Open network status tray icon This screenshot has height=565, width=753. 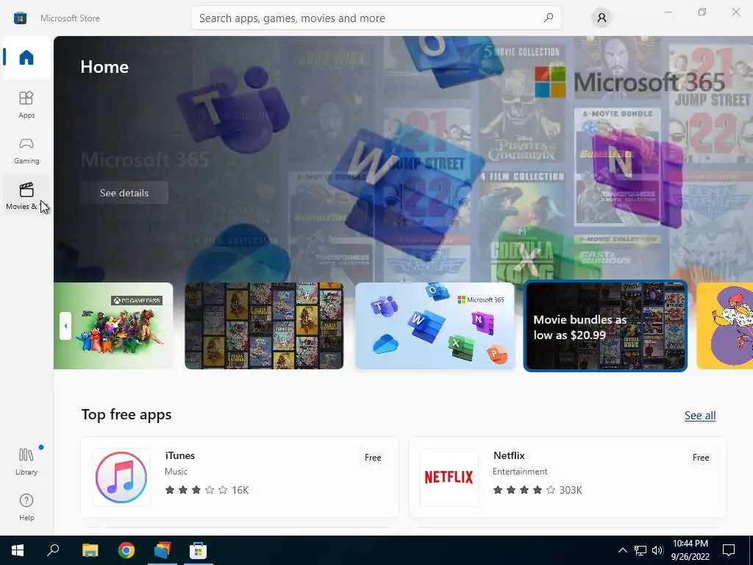coord(640,550)
